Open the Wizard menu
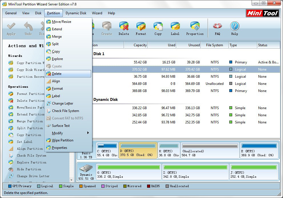Screen dimensions: 283x198 97,13
